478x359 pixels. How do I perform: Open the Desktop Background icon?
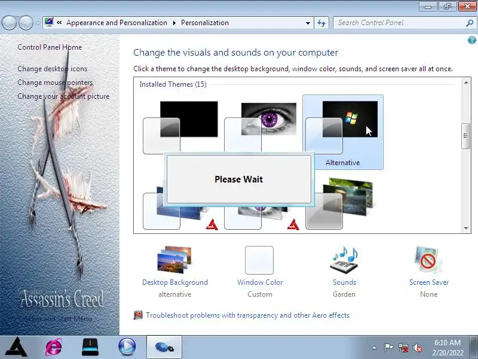pyautogui.click(x=174, y=260)
